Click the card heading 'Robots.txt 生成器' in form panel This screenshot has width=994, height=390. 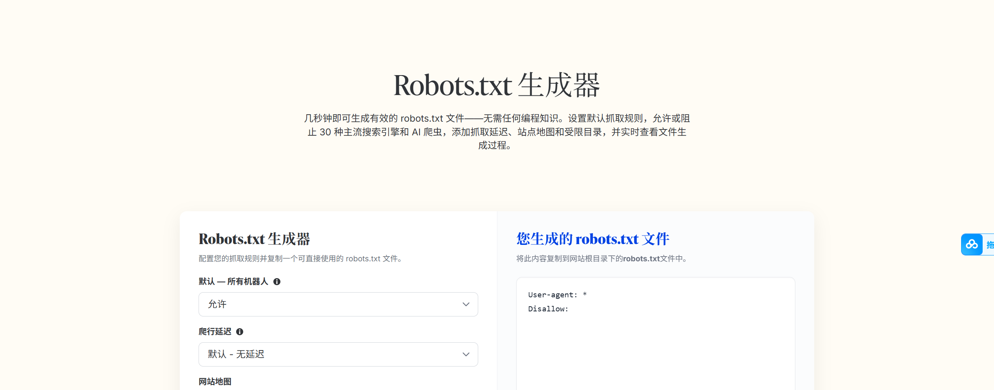click(254, 239)
